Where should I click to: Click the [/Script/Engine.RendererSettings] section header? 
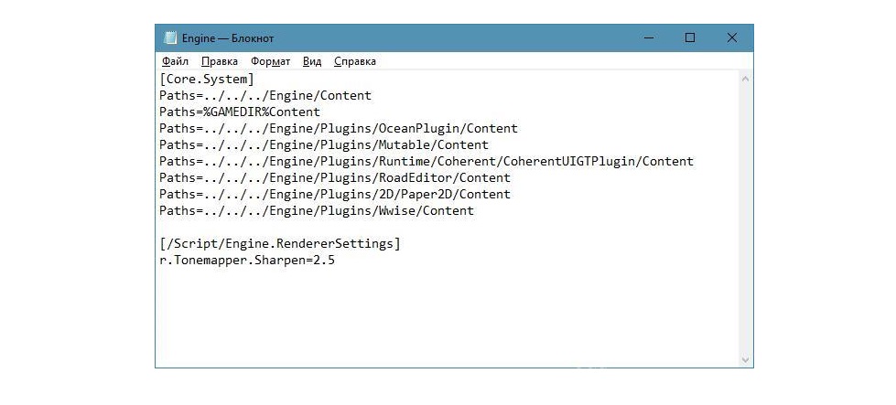(x=279, y=244)
